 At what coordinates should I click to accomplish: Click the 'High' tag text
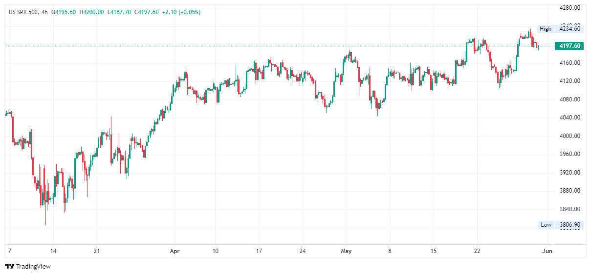[546, 29]
